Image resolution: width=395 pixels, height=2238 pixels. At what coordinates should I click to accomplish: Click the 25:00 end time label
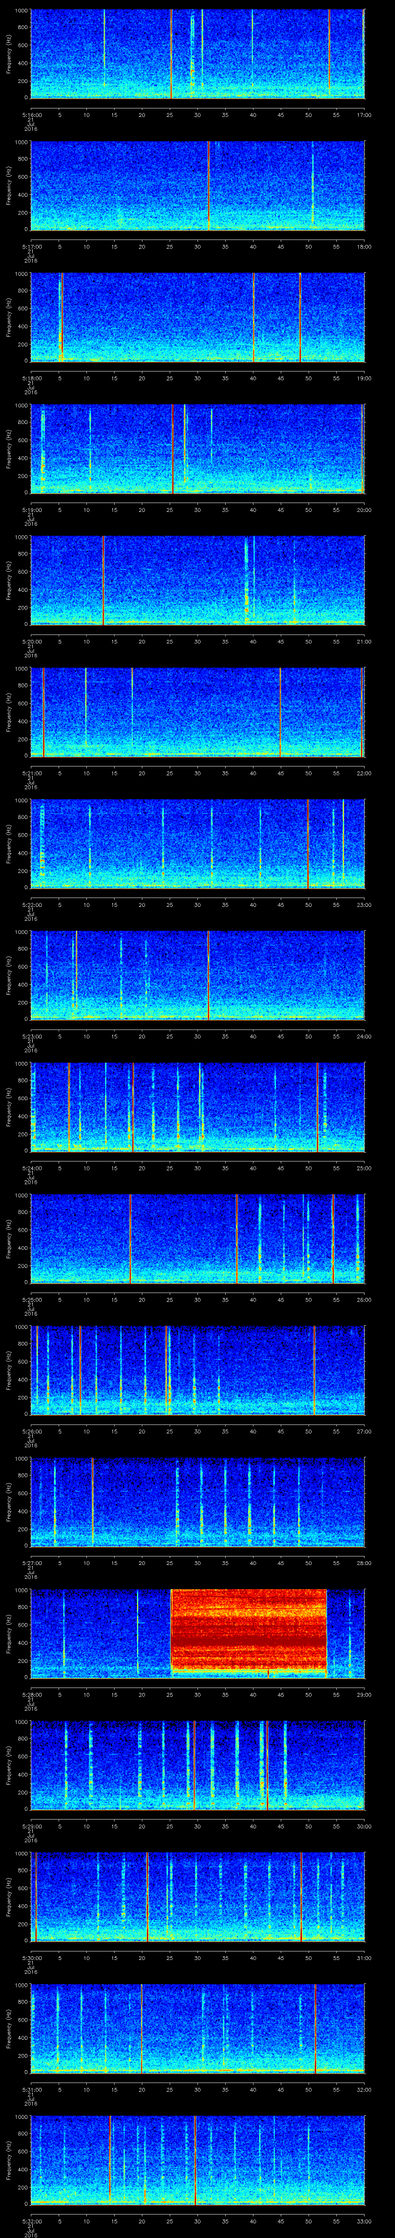point(364,1168)
